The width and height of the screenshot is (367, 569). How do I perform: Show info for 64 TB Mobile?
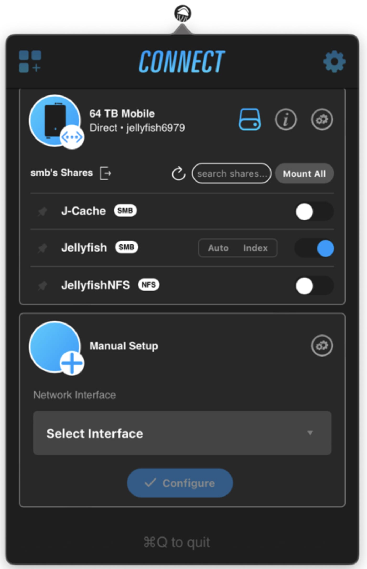[286, 119]
